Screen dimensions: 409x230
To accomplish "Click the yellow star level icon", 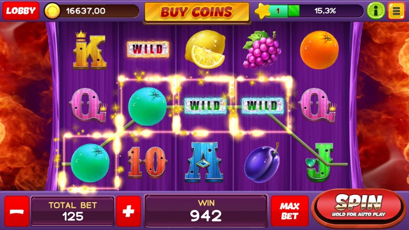I will pyautogui.click(x=262, y=11).
